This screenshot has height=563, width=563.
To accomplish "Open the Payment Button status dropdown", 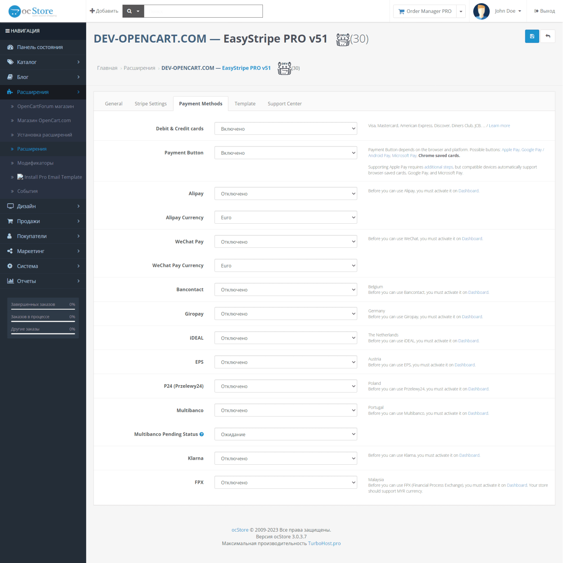I will pyautogui.click(x=286, y=153).
